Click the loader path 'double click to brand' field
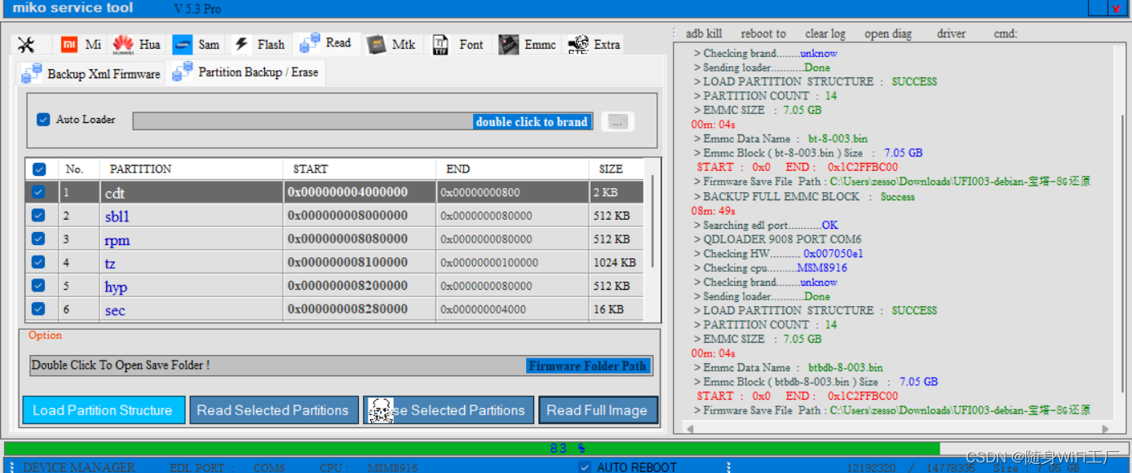This screenshot has height=473, width=1132. coord(363,121)
